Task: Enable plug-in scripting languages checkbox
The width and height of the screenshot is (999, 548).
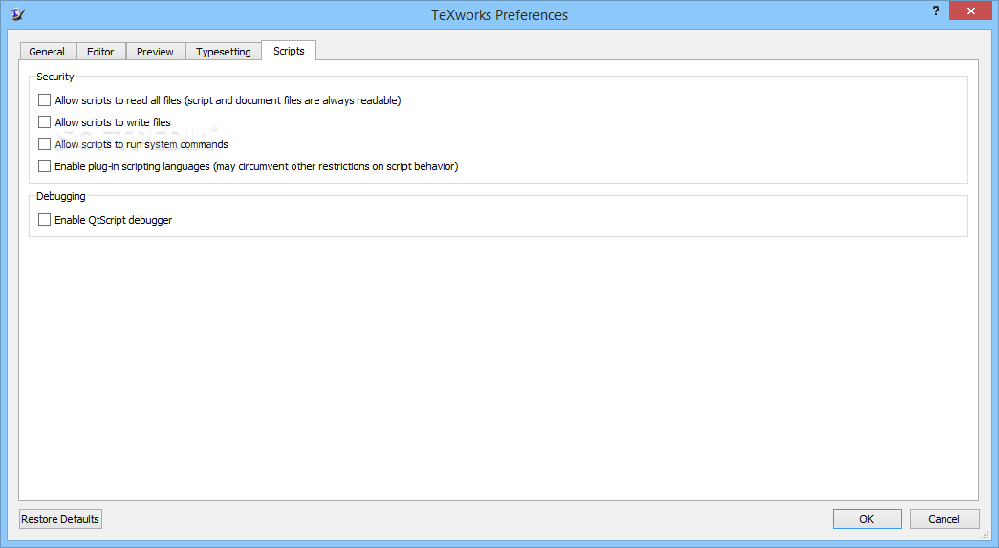Action: [x=44, y=165]
